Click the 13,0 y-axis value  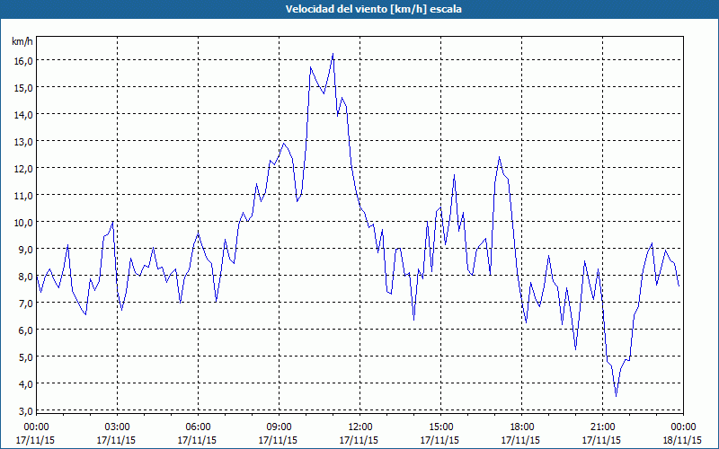pyautogui.click(x=24, y=142)
